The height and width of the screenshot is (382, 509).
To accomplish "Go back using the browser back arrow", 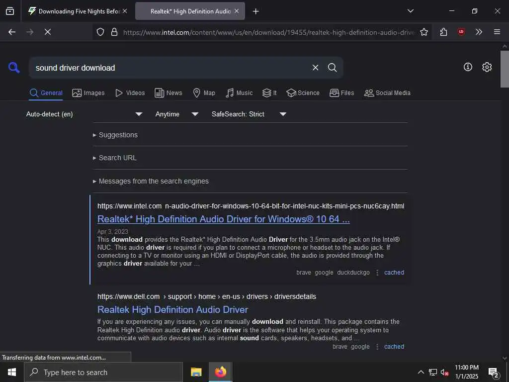I will [x=12, y=32].
